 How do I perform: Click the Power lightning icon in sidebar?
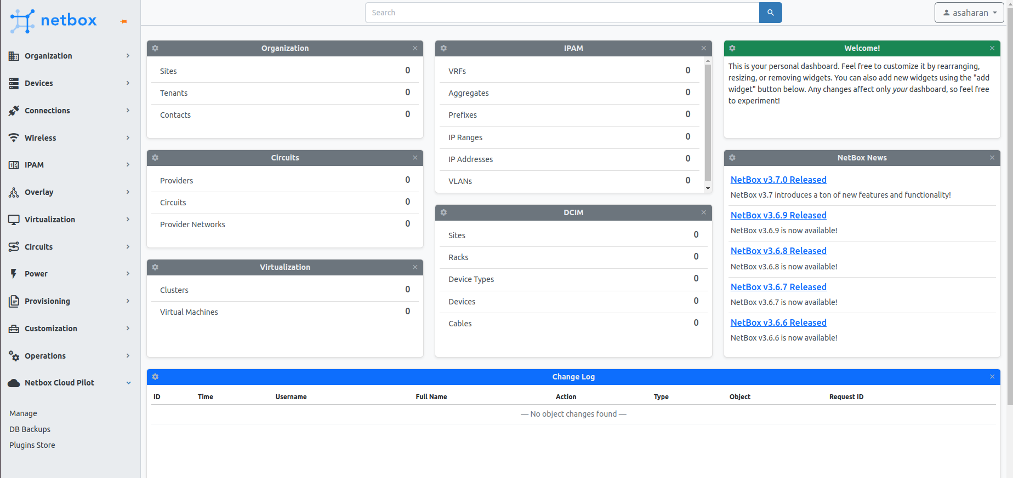[x=14, y=274]
